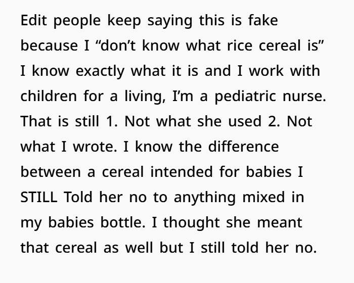This screenshot has height=283, width=354.
Task: Click the word "between"
Action: [51, 172]
